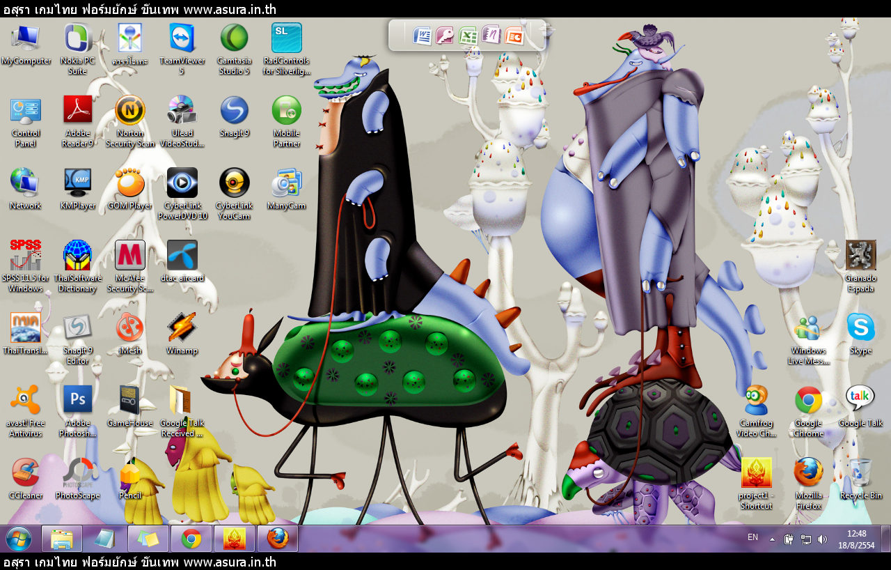Open McAfee Security Scan icon
The image size is (891, 570).
tap(130, 267)
